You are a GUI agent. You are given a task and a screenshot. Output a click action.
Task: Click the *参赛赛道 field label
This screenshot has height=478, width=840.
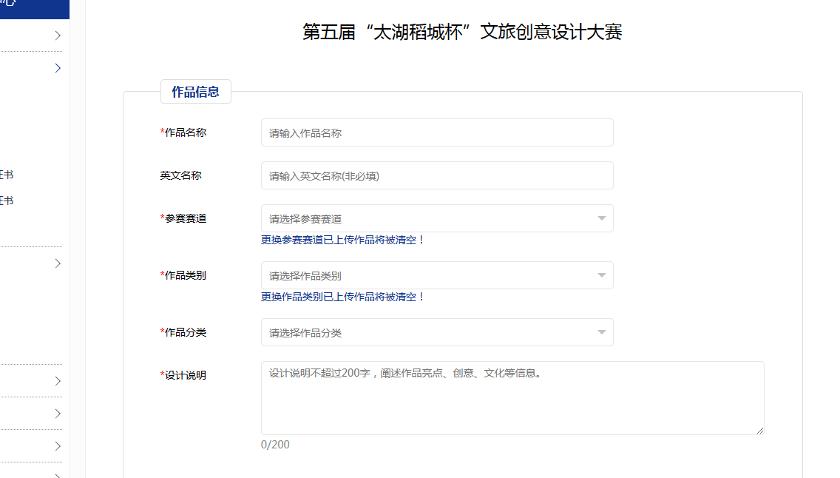[x=183, y=218]
